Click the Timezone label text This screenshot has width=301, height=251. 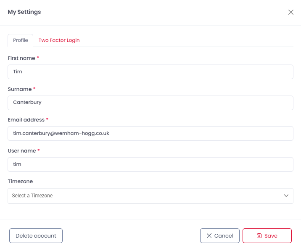(20, 181)
